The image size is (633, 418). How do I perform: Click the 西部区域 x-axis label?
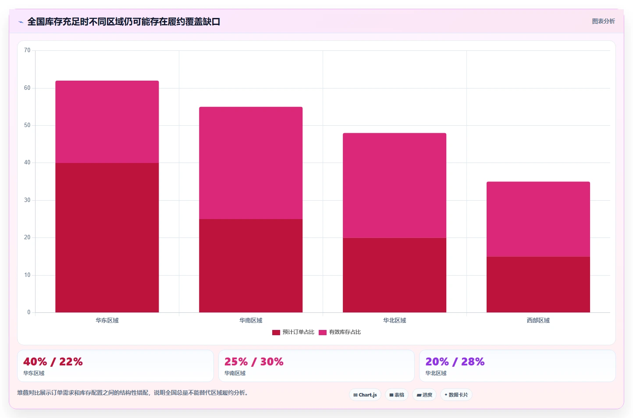coord(538,320)
